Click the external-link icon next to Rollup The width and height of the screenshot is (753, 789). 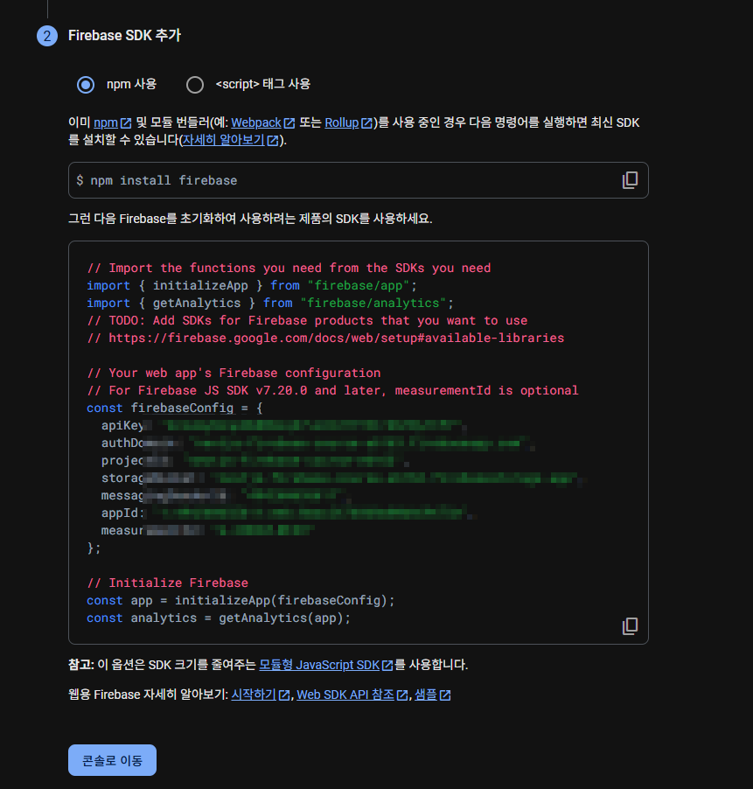coord(366,123)
